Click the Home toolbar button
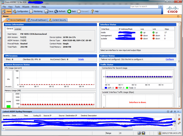183x136 pixels. (x=7, y=11)
